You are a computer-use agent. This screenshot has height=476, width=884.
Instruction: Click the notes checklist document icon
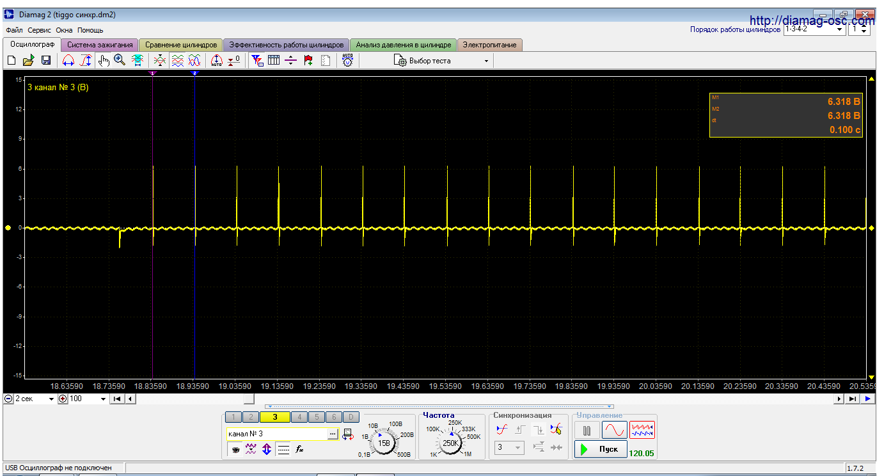pos(326,61)
